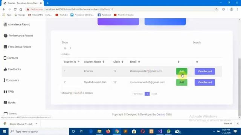Click the Windows taskbar search box
The height and width of the screenshot is (135, 241).
coord(39,132)
